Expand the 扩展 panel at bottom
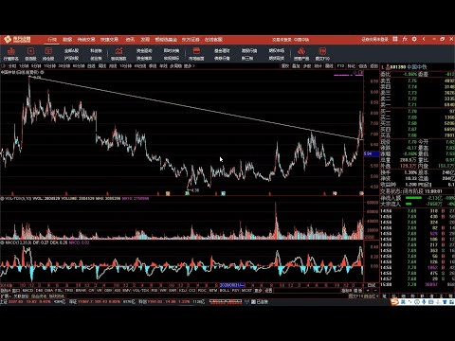 [6, 296]
